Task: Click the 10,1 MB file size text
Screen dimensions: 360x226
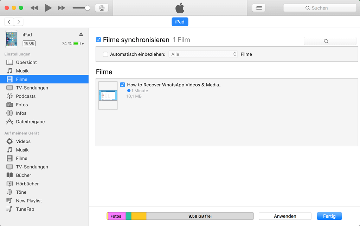Action: [134, 96]
